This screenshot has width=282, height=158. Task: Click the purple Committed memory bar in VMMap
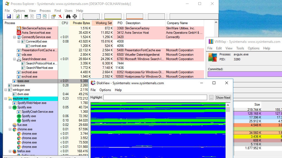(245, 74)
